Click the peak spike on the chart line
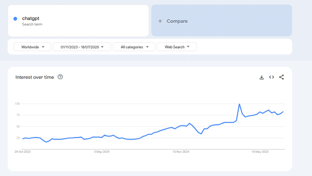The image size is (312, 176). click(x=239, y=104)
